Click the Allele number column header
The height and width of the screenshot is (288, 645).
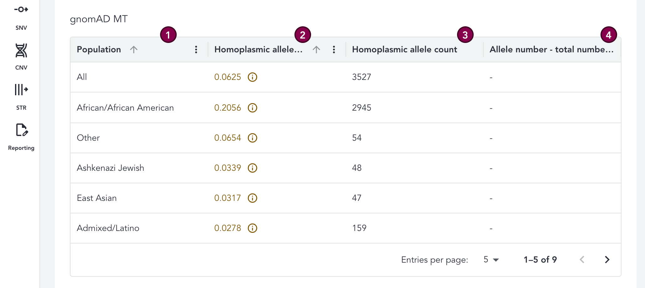point(551,50)
